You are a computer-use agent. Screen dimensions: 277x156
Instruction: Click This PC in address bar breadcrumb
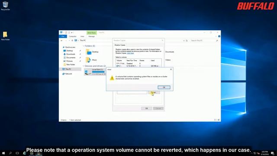[83, 40]
